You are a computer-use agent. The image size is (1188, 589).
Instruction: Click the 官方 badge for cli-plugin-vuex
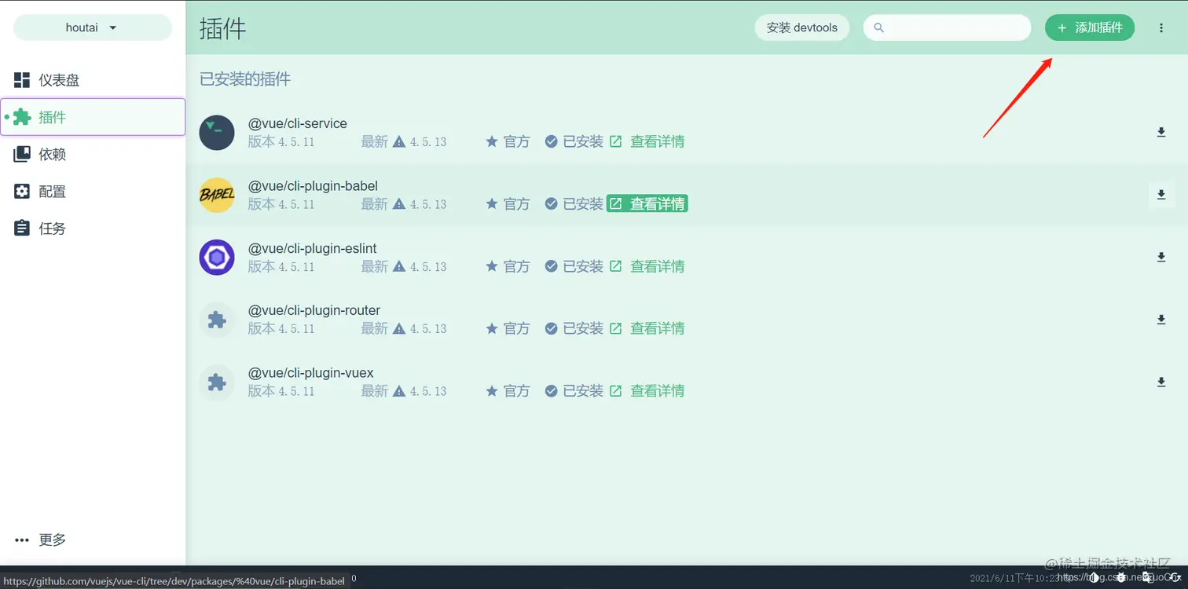point(508,390)
